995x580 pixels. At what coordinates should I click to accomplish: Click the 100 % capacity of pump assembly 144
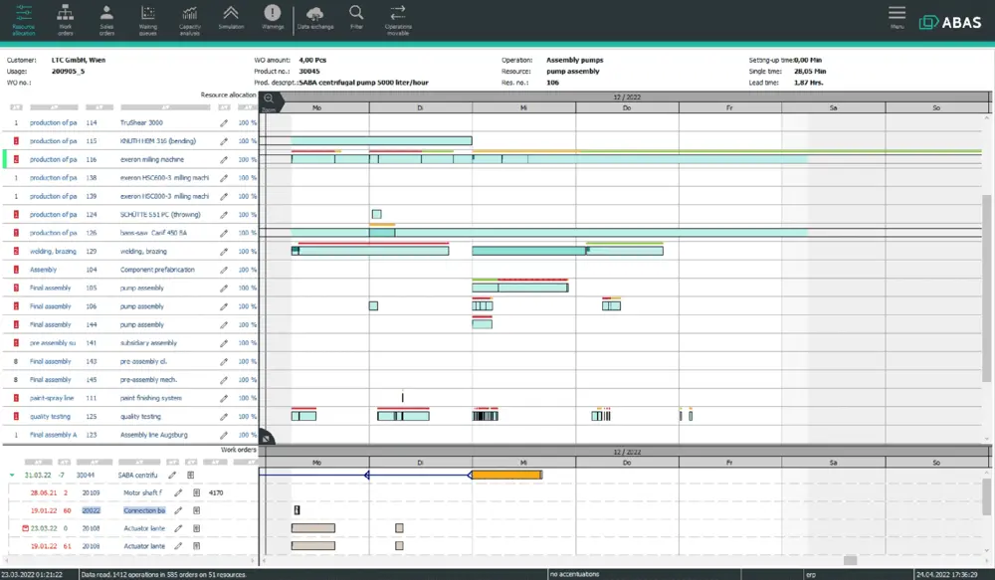248,324
